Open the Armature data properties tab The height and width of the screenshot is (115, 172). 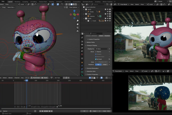click(82, 72)
